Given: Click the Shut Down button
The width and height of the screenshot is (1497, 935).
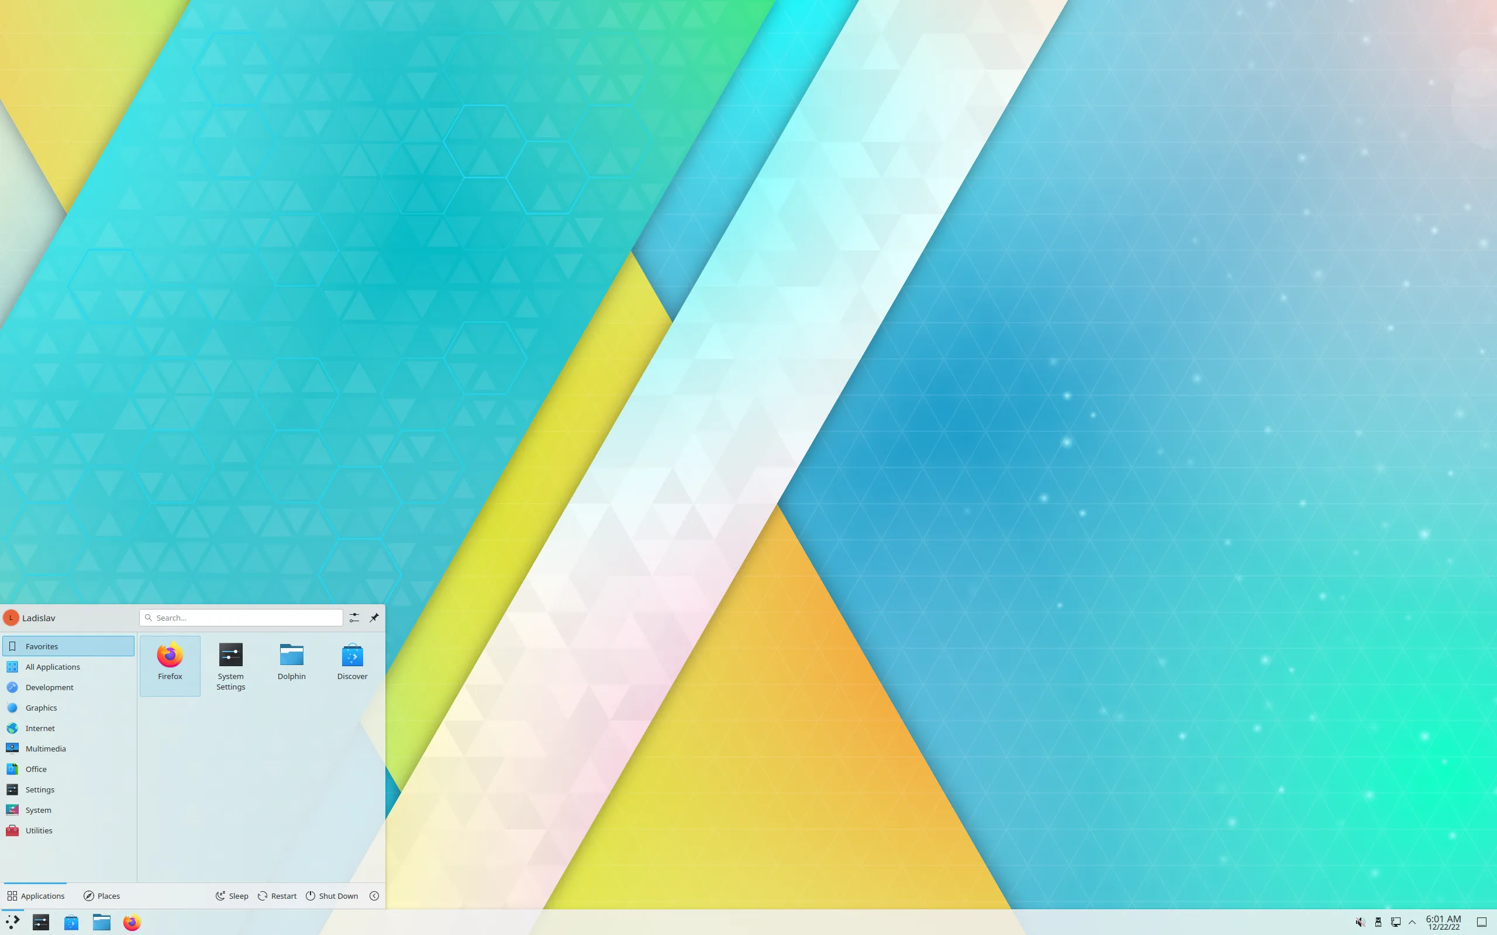Looking at the screenshot, I should [332, 895].
